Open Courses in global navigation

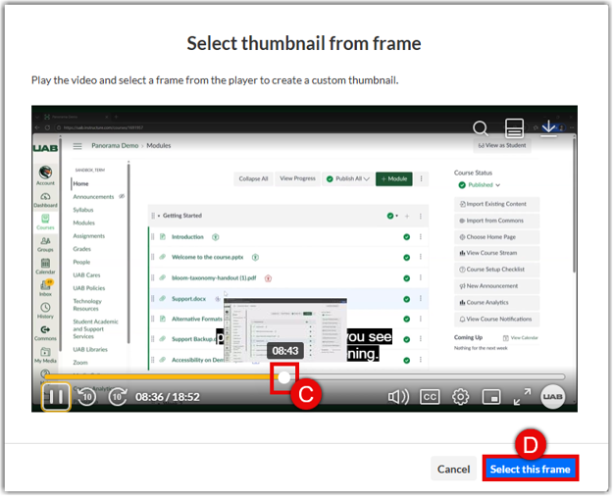coord(45,222)
